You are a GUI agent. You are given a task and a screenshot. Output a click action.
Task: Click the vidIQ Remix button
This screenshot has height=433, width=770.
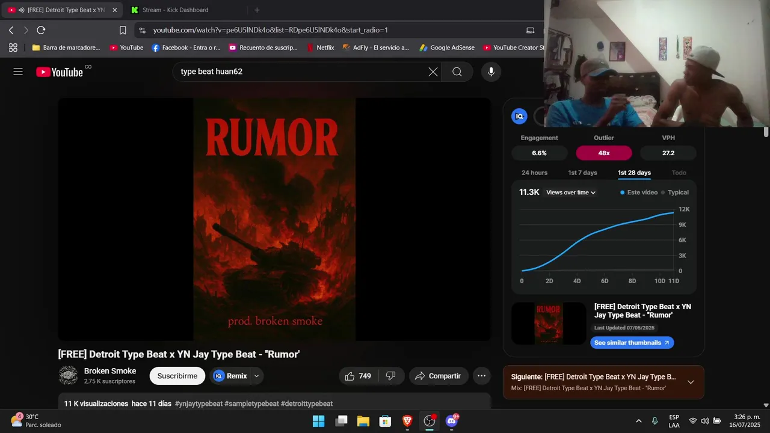[x=230, y=376]
